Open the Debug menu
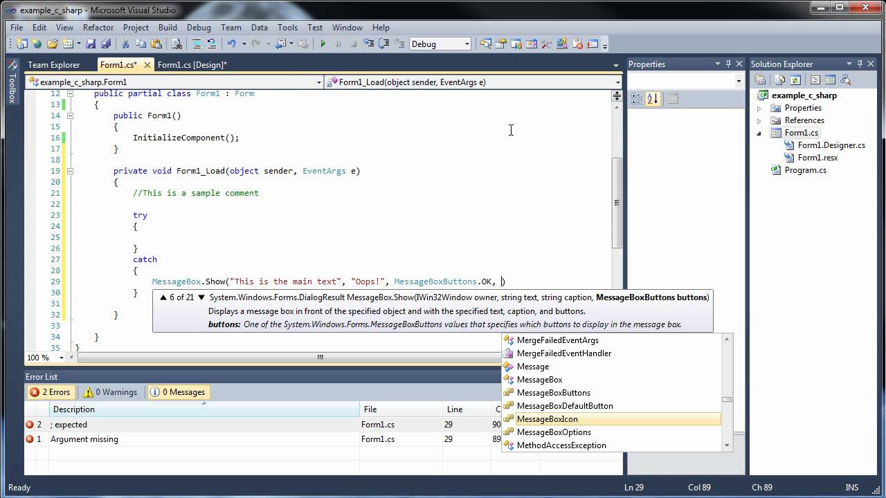 click(x=199, y=28)
